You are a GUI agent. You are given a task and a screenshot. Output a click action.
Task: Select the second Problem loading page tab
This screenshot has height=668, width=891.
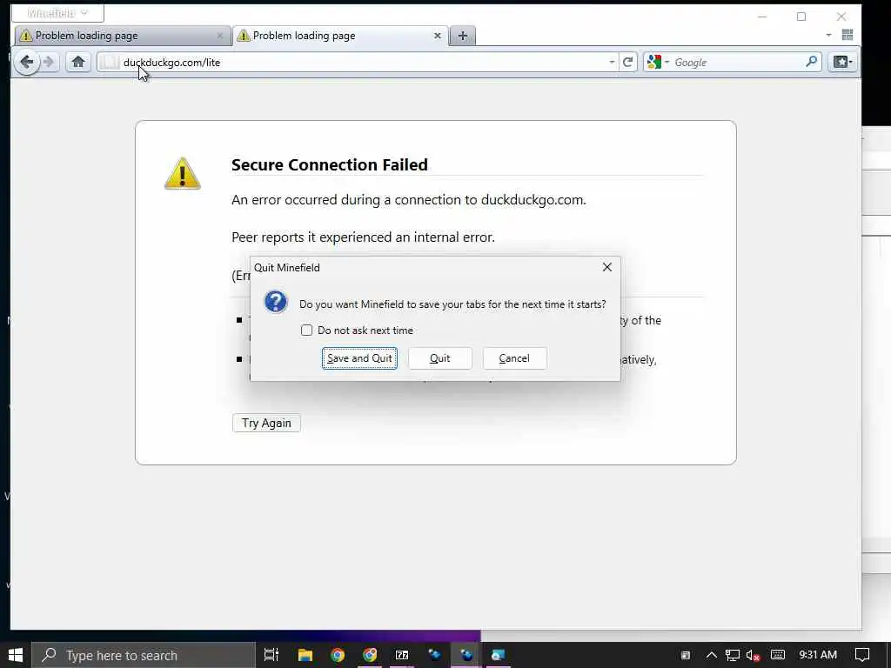(x=340, y=35)
